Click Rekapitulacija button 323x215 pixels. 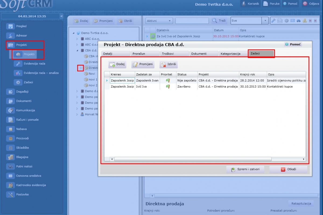pos(301,203)
